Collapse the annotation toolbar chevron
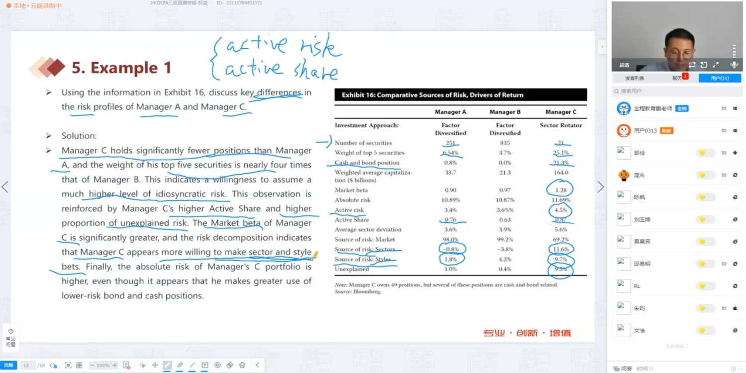746x373 pixels. (257, 366)
